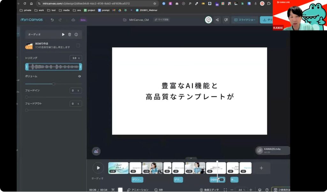Open the 44% zoom level dropdown
This screenshot has height=192, width=327.
point(241,190)
